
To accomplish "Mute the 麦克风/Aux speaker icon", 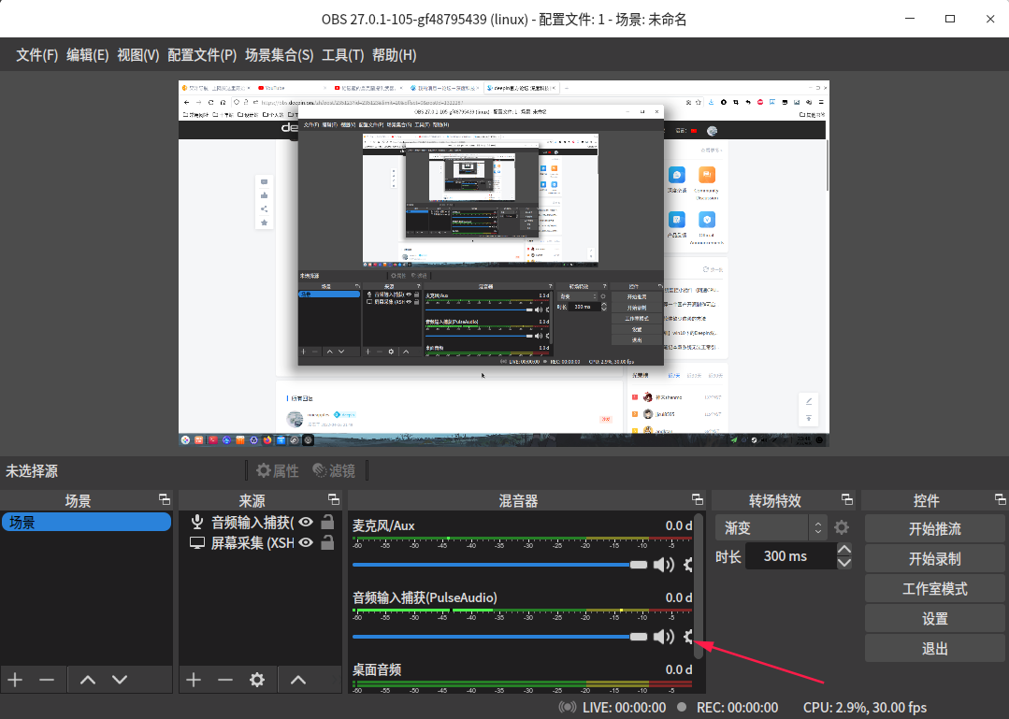I will point(664,565).
